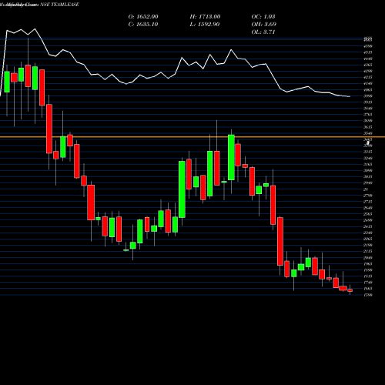385x385 pixels.
Task: Select the open value O: 1652.00
Action: [x=143, y=16]
